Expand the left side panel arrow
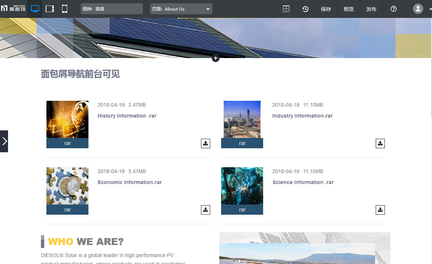Image resolution: width=432 pixels, height=264 pixels. click(4, 141)
